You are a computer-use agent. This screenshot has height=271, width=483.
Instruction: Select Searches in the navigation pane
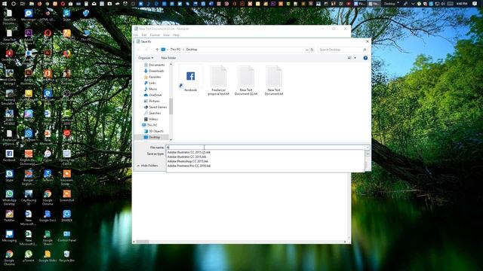pos(152,113)
